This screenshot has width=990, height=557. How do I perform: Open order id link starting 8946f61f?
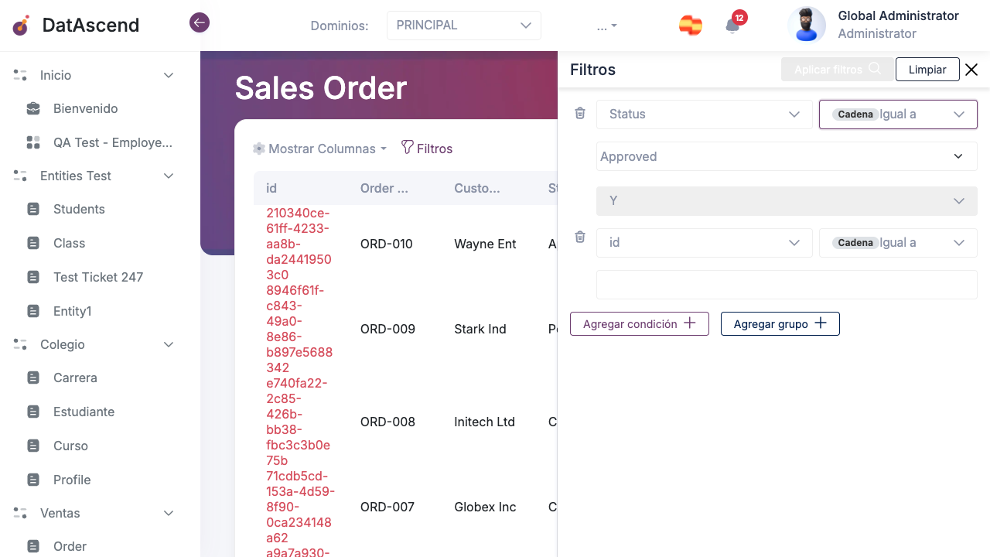(x=299, y=329)
